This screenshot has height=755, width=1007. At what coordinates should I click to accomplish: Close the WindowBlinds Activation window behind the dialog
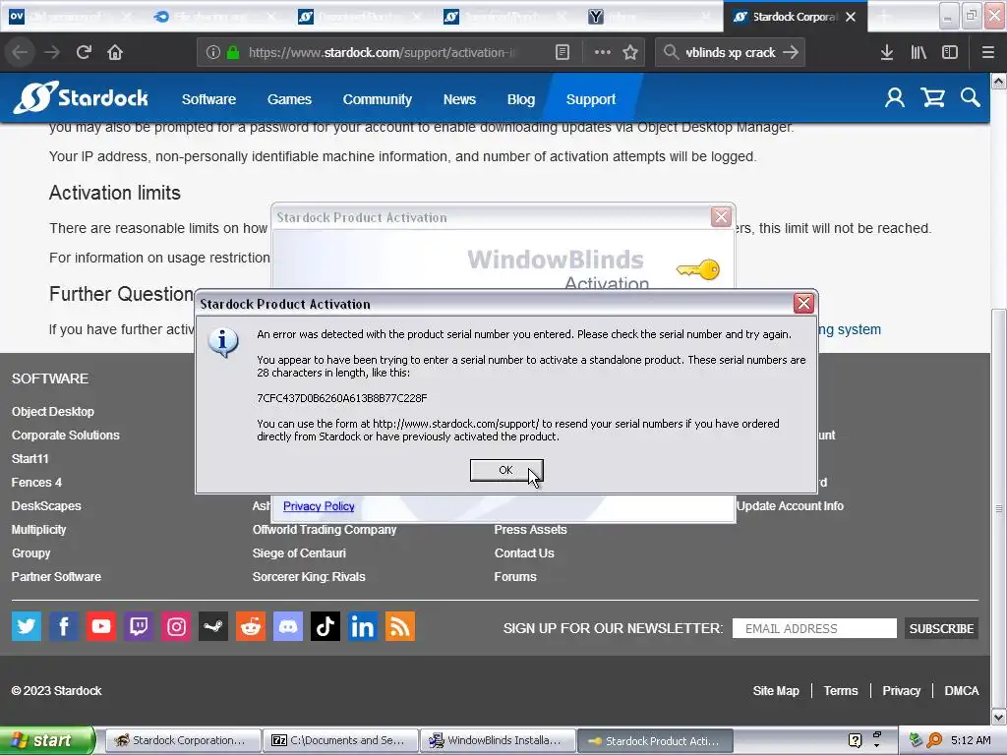pos(721,217)
